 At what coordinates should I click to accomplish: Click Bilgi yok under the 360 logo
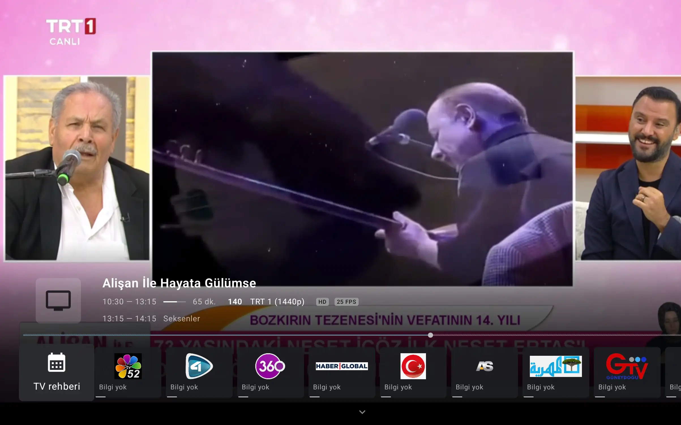(255, 387)
